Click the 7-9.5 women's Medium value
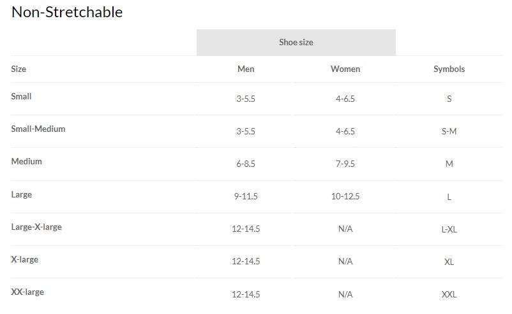 pos(345,164)
